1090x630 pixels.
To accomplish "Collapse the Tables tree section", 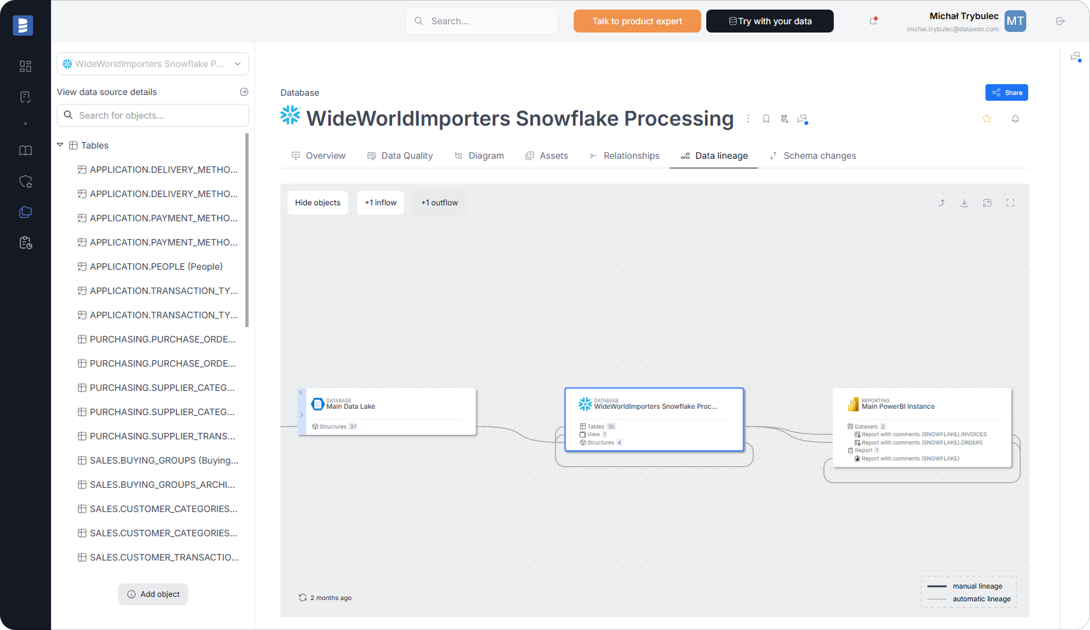I will 60,145.
